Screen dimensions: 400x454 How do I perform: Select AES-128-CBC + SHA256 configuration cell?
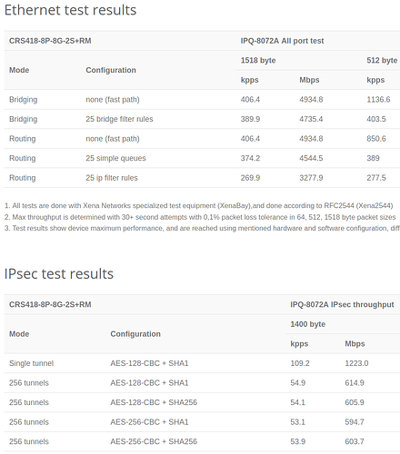click(154, 402)
